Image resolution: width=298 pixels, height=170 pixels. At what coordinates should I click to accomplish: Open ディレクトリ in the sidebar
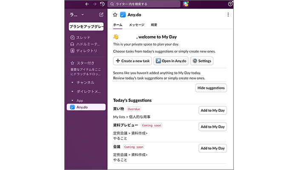coord(84,51)
